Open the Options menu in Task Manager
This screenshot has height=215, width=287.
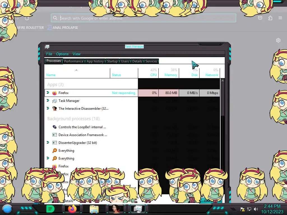pos(62,54)
